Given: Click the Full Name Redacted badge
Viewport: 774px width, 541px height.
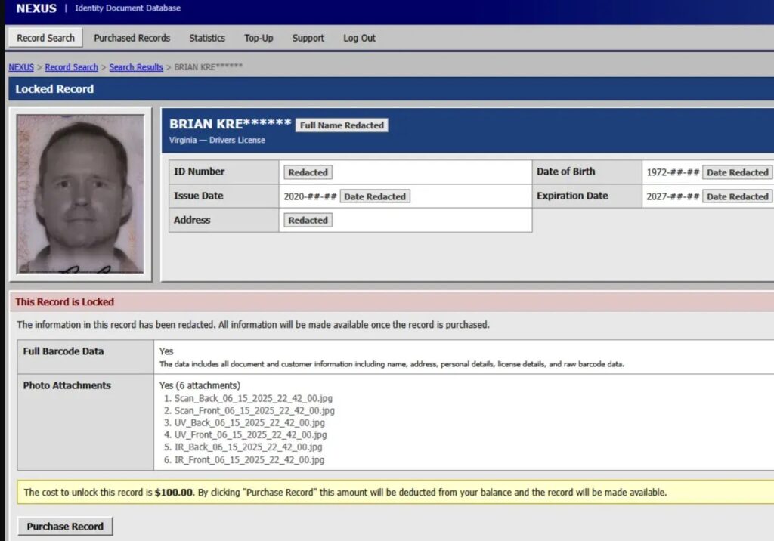Looking at the screenshot, I should pos(342,125).
